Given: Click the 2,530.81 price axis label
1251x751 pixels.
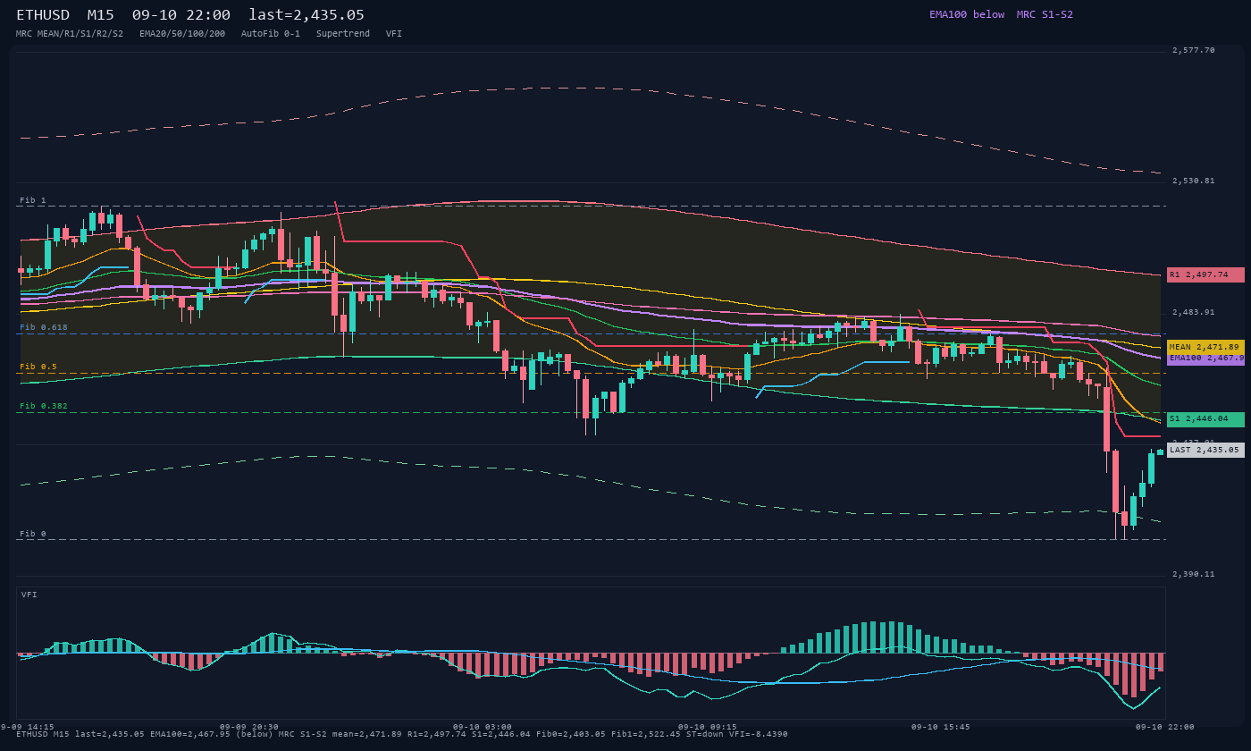Looking at the screenshot, I should tap(1194, 181).
